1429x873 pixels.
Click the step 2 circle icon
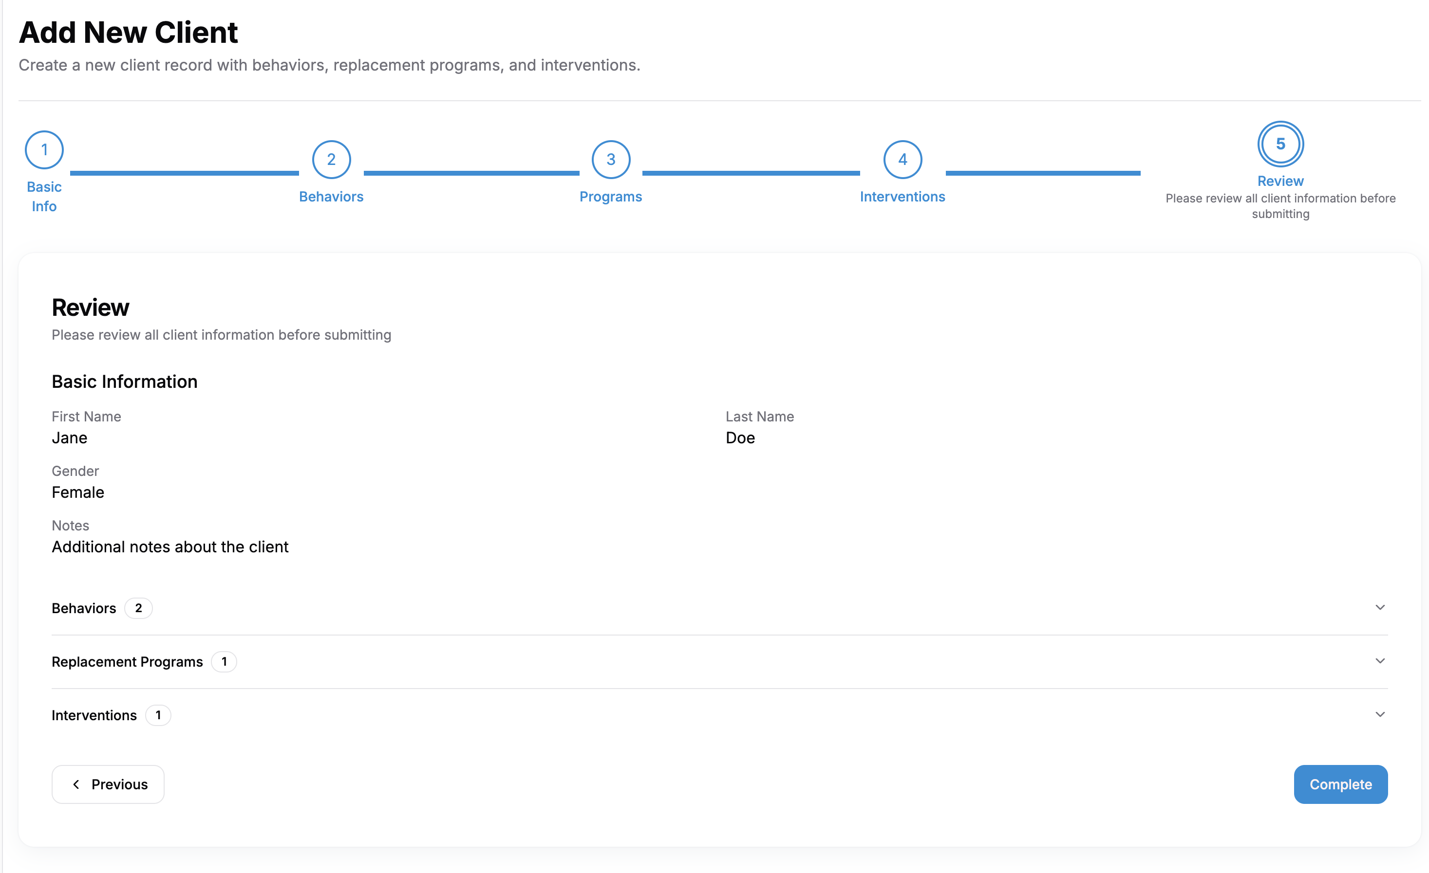pos(331,159)
